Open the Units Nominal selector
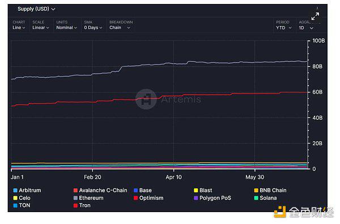The image size is (340, 224). click(x=66, y=28)
